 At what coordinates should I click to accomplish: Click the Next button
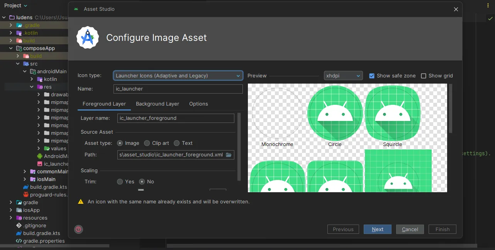click(377, 229)
